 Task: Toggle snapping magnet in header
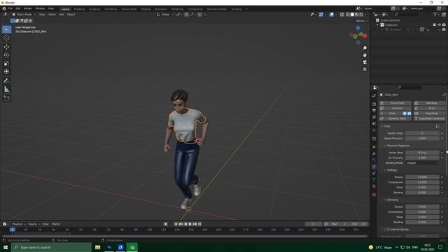coord(186,15)
